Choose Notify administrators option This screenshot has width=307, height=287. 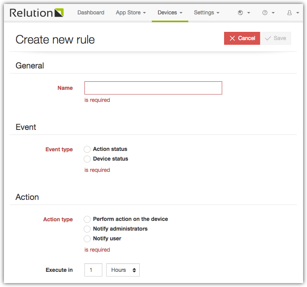coord(87,229)
